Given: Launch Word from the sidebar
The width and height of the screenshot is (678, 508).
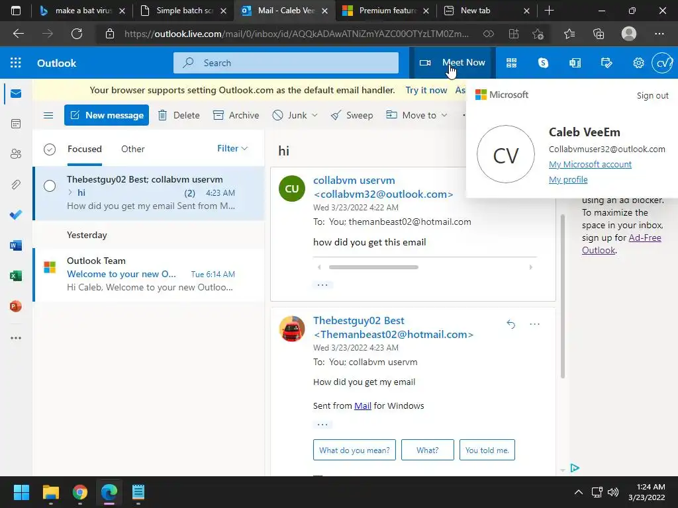Looking at the screenshot, I should tap(16, 245).
